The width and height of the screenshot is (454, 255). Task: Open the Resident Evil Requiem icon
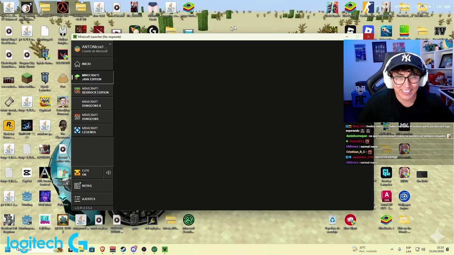coord(9,224)
